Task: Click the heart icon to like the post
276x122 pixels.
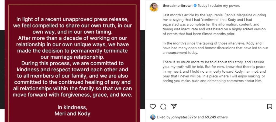Action: pos(153,107)
